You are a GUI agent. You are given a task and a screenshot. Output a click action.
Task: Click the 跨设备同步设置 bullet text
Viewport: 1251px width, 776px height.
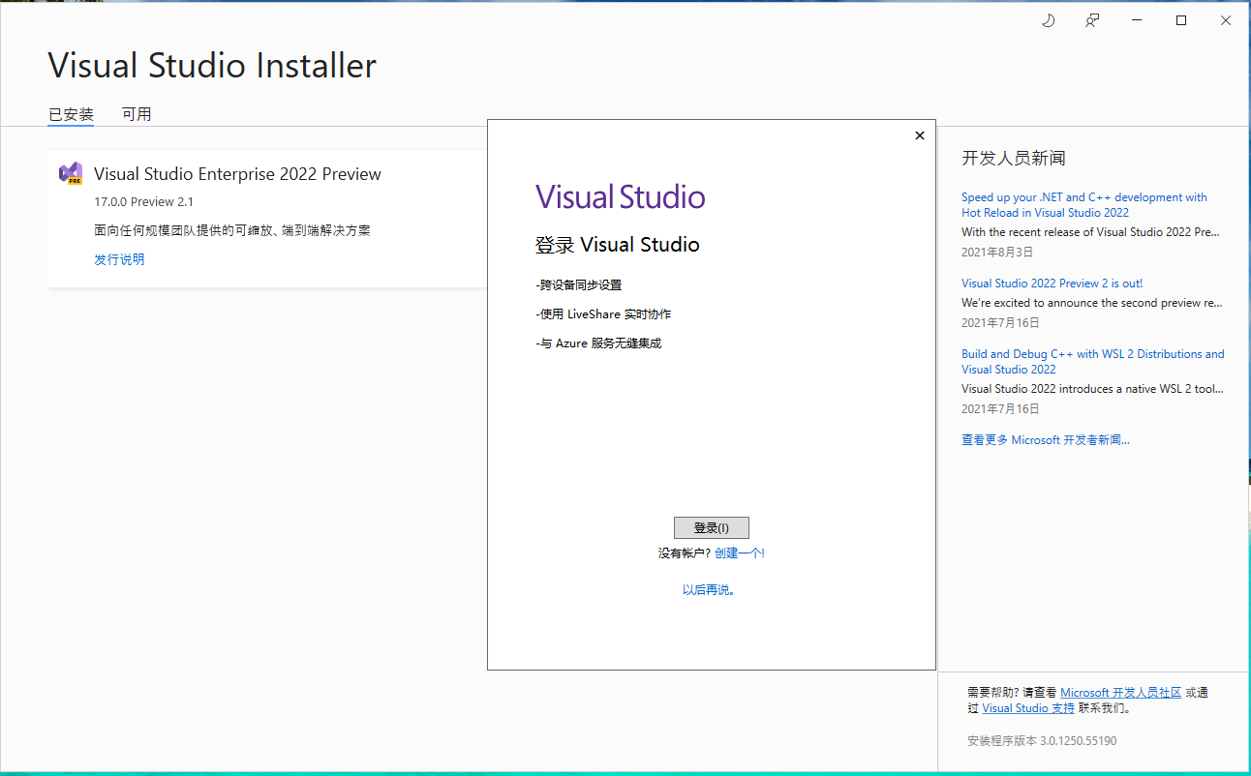tap(579, 285)
